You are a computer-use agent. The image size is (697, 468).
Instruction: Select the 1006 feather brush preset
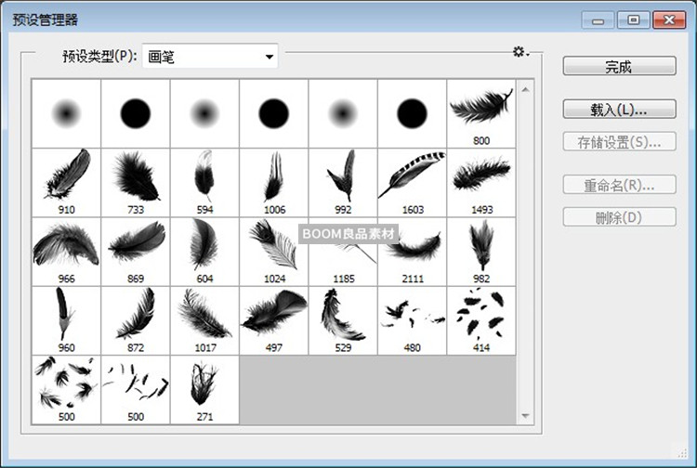click(x=274, y=183)
